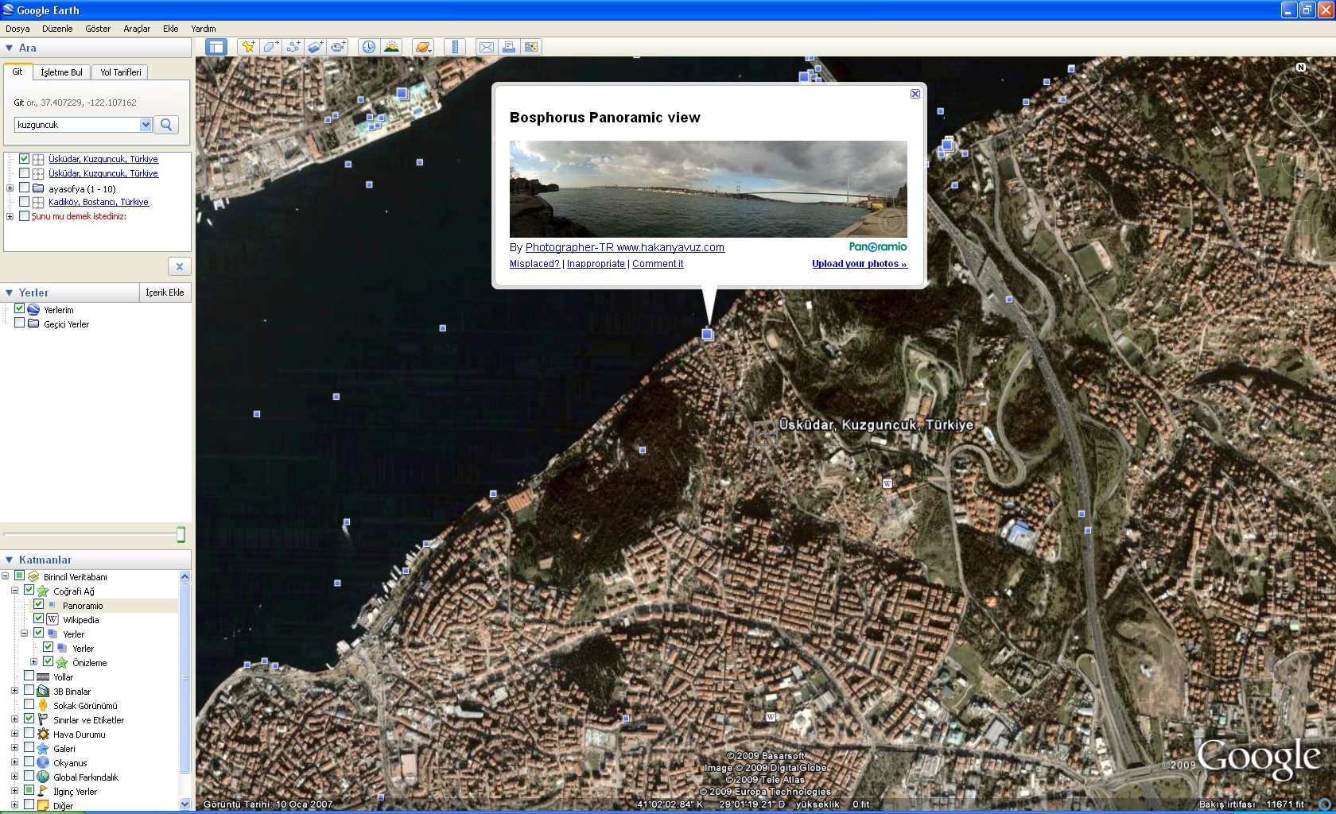Click the Hava Durumu sun icon
Image resolution: width=1336 pixels, height=814 pixels.
[x=43, y=734]
